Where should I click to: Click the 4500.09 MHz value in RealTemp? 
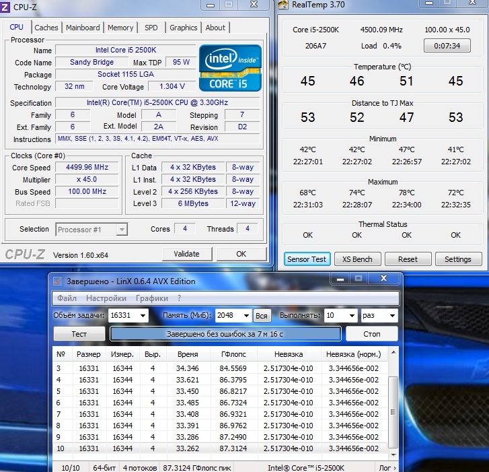[381, 30]
